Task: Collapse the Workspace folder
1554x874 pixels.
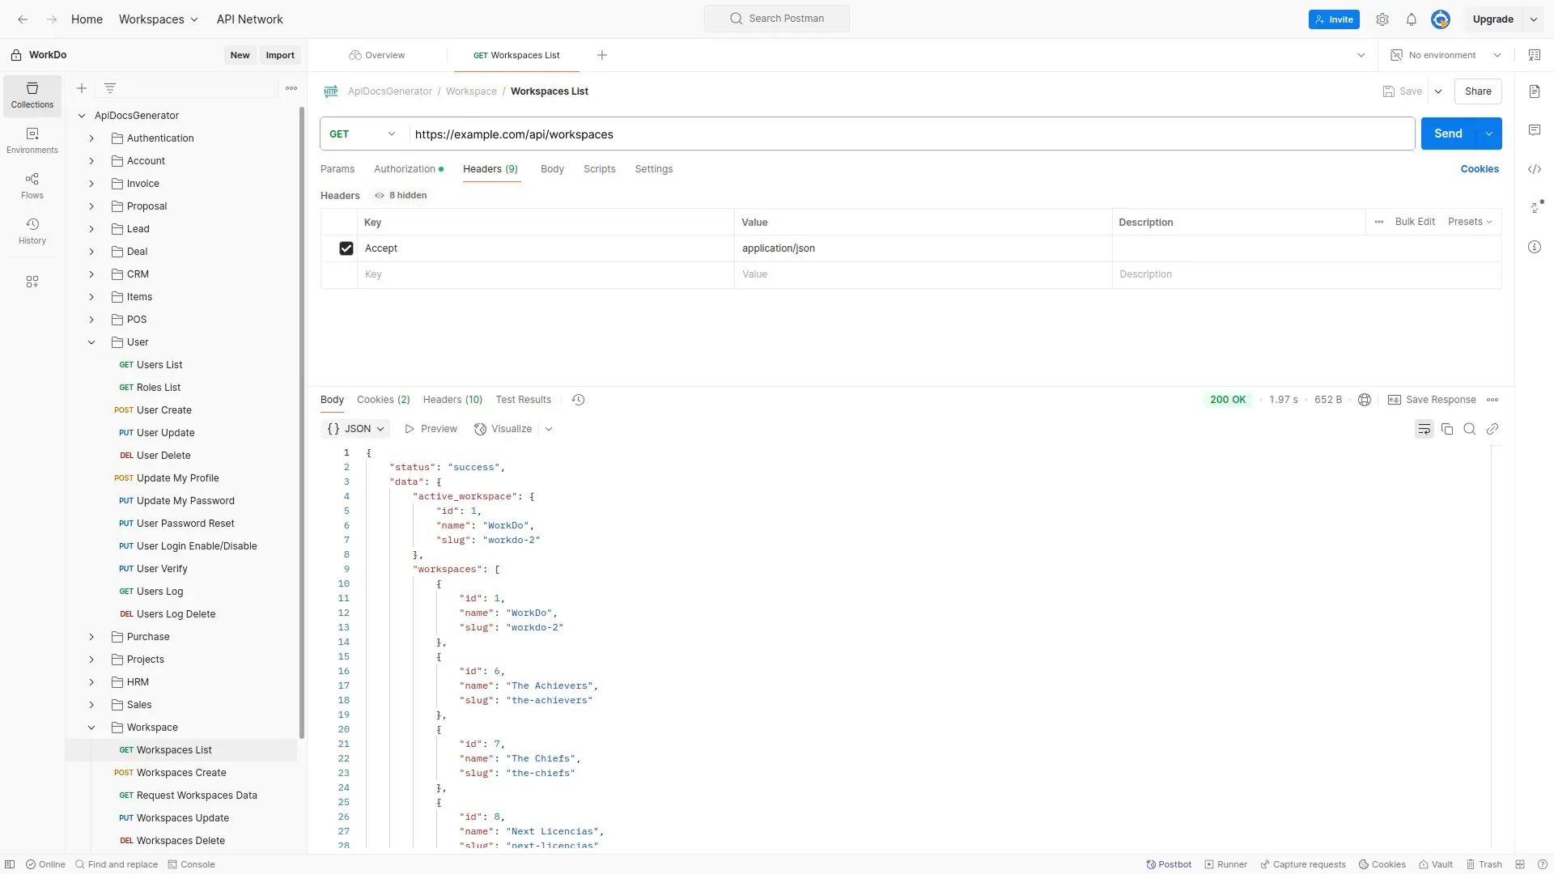Action: click(x=91, y=728)
